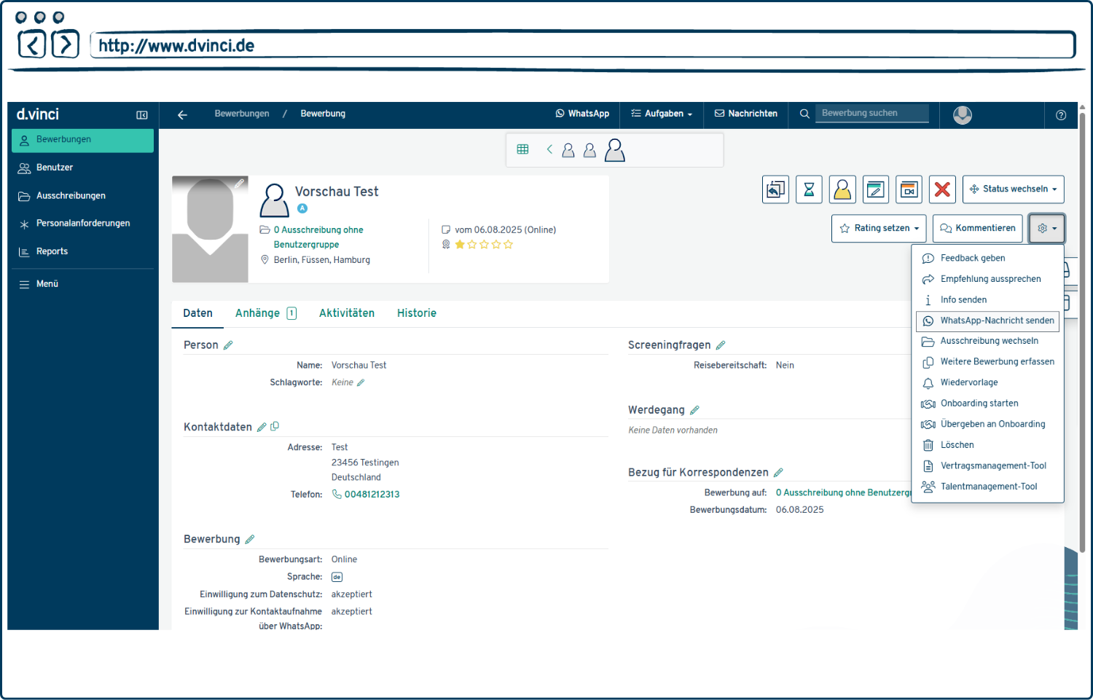This screenshot has height=700, width=1093.
Task: Click the video interview calendar icon
Action: pyautogui.click(x=909, y=189)
